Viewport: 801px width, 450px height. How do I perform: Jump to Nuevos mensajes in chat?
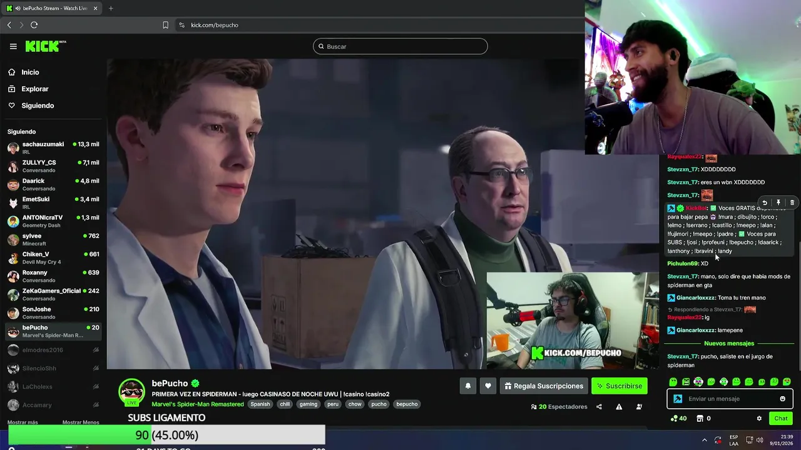729,344
